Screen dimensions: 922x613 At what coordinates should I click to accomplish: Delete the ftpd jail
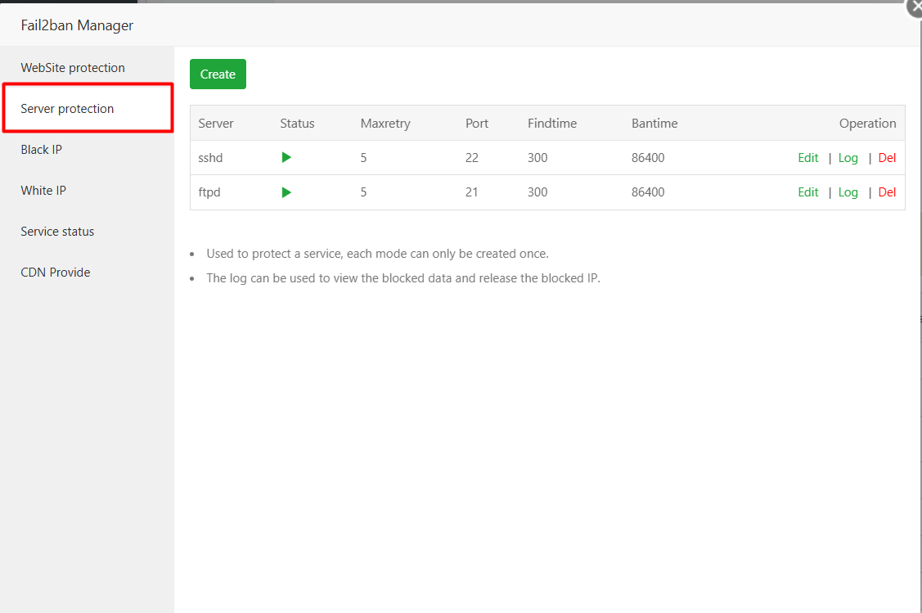pyautogui.click(x=887, y=192)
